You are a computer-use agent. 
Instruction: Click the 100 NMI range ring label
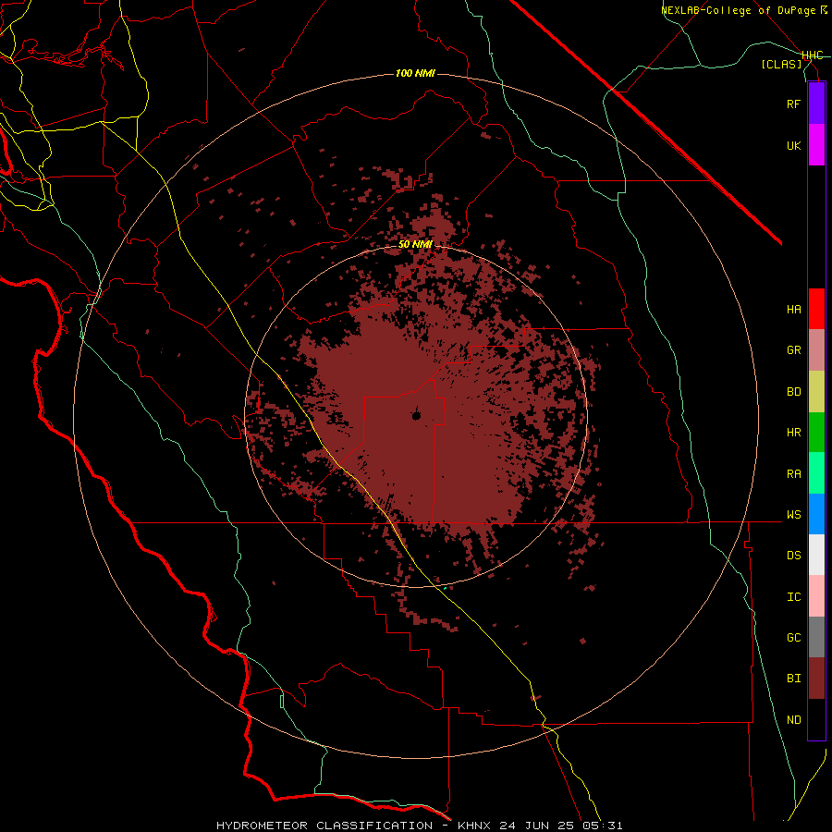click(415, 73)
